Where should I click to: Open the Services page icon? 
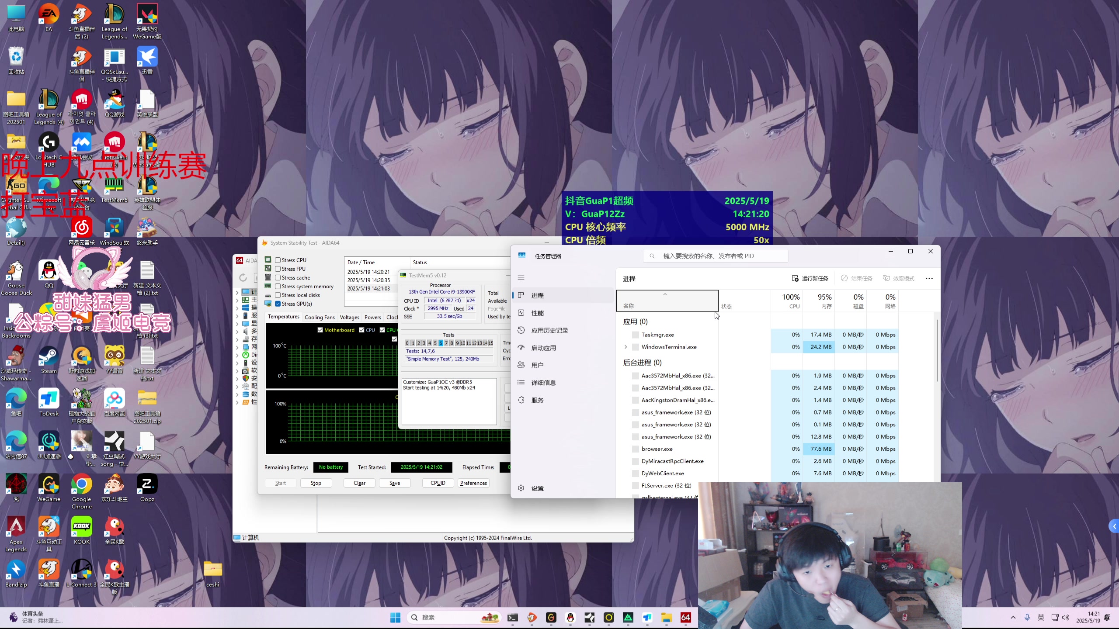point(521,400)
